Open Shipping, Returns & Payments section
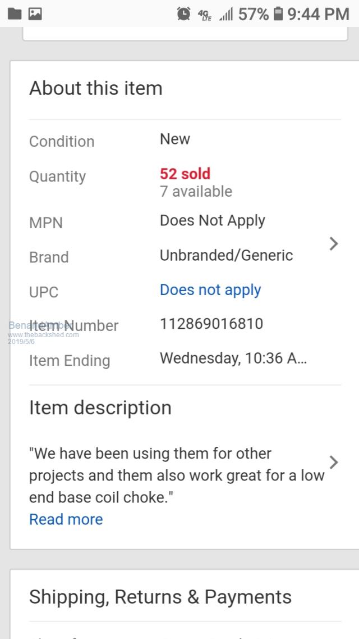This screenshot has width=359, height=639. 160,597
